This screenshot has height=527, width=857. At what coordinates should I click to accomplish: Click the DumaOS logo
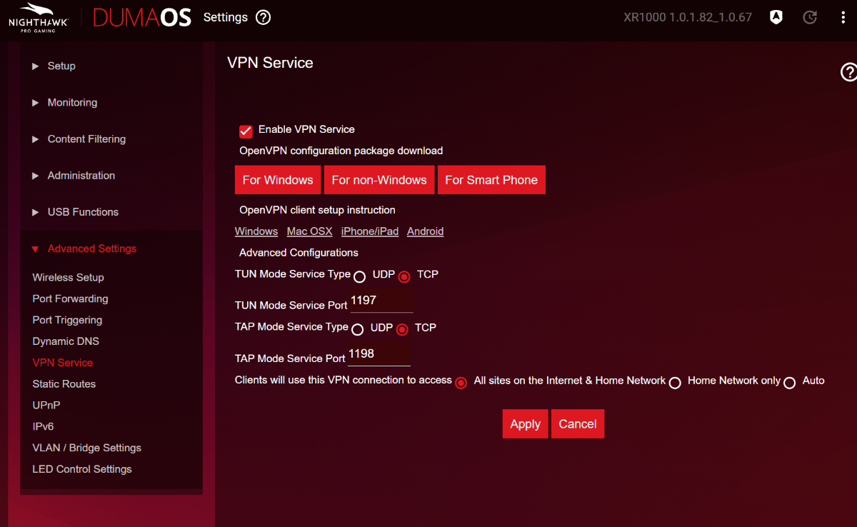tap(142, 18)
